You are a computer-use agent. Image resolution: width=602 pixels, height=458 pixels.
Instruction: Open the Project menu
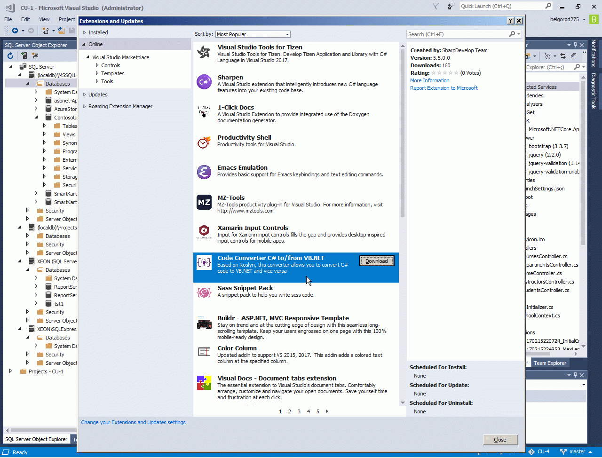(67, 19)
